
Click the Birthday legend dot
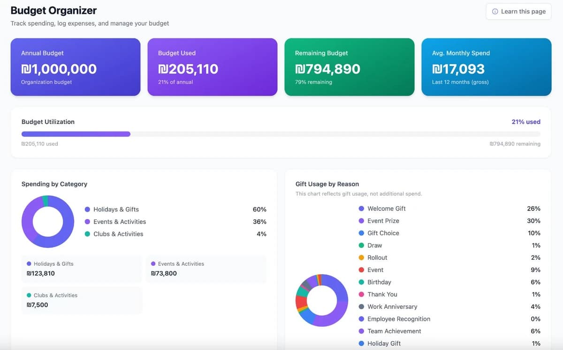click(361, 282)
